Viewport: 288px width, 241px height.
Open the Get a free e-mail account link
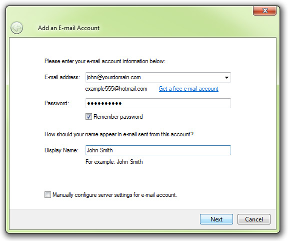click(188, 89)
